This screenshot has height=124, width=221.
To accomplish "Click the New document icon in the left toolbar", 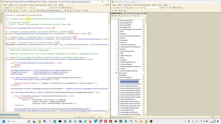I will [2, 8].
